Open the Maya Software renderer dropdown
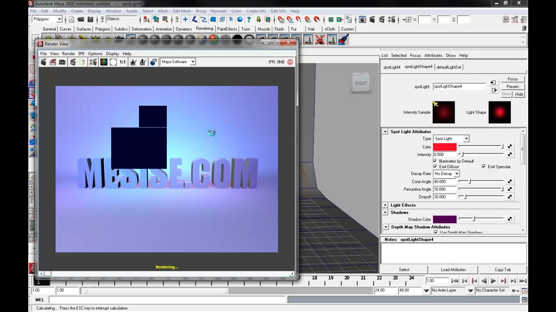 point(178,62)
